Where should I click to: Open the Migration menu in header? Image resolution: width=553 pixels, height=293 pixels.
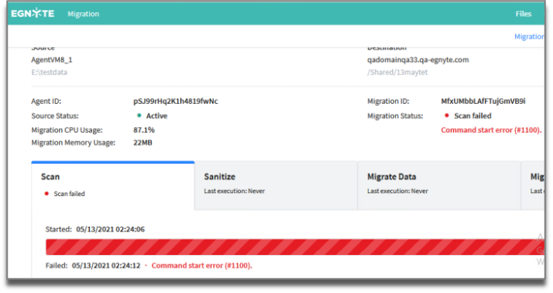click(x=83, y=14)
